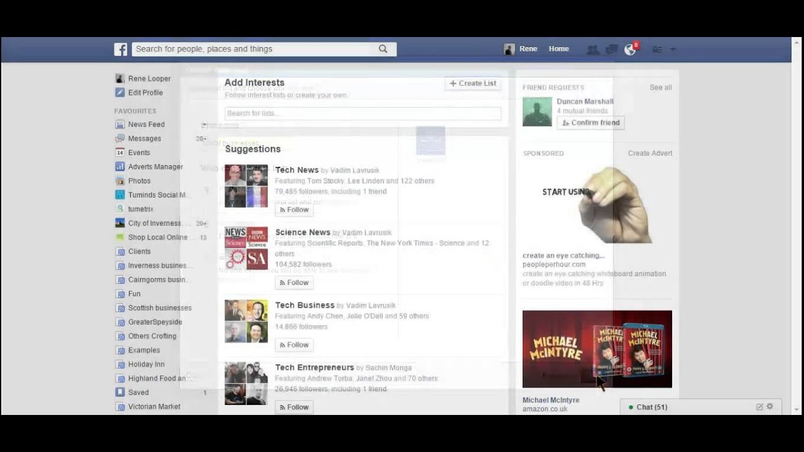804x452 pixels.
Task: Open the Tech Business list title
Action: pos(305,305)
